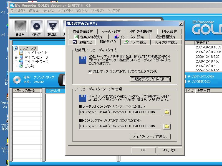Image resolution: width=222 pixels, height=166 pixels.
Task: Switch to メディア情報設定 tab
Action: [x=141, y=32]
